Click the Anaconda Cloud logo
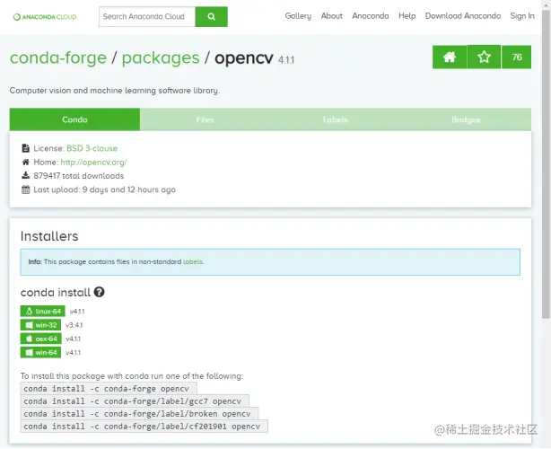This screenshot has height=449, width=551. pyautogui.click(x=45, y=17)
